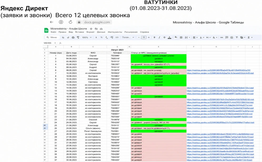Toggle italic formatting
The height and width of the screenshot is (162, 262).
pos(159,37)
